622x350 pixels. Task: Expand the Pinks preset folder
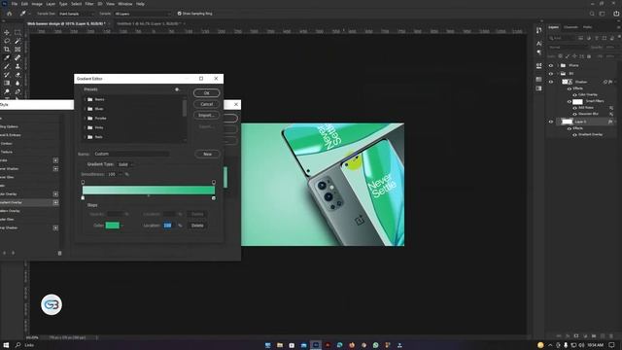tap(85, 127)
